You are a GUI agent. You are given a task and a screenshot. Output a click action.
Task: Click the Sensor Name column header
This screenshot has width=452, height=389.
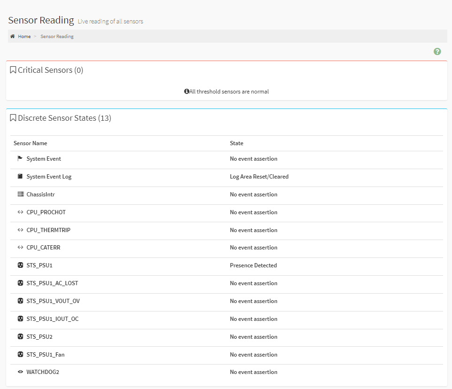point(31,143)
